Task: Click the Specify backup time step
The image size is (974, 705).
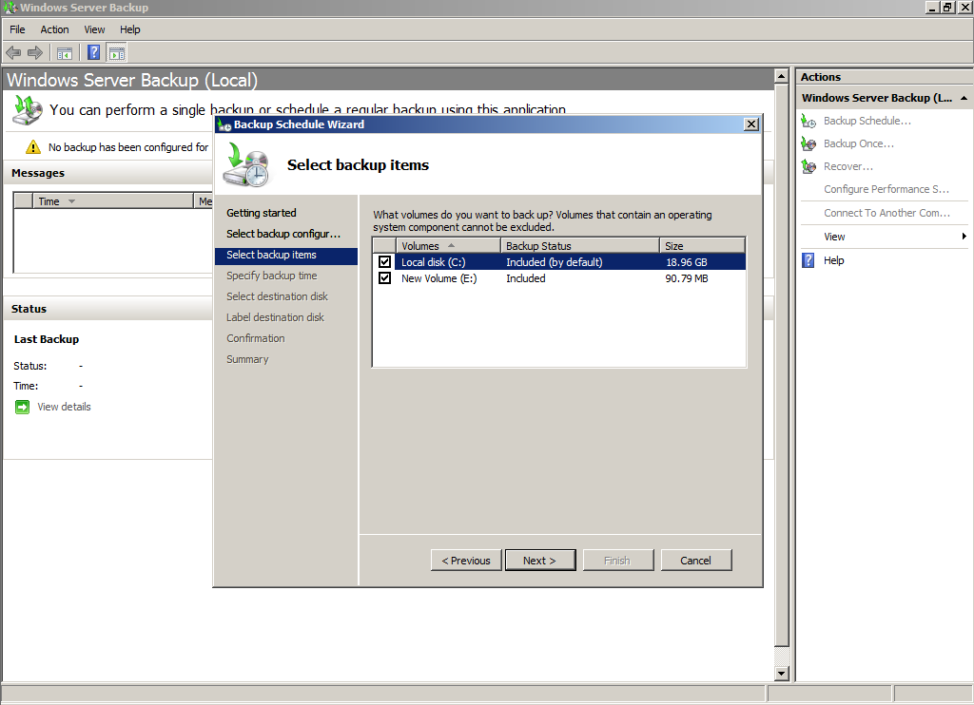Action: pos(271,276)
